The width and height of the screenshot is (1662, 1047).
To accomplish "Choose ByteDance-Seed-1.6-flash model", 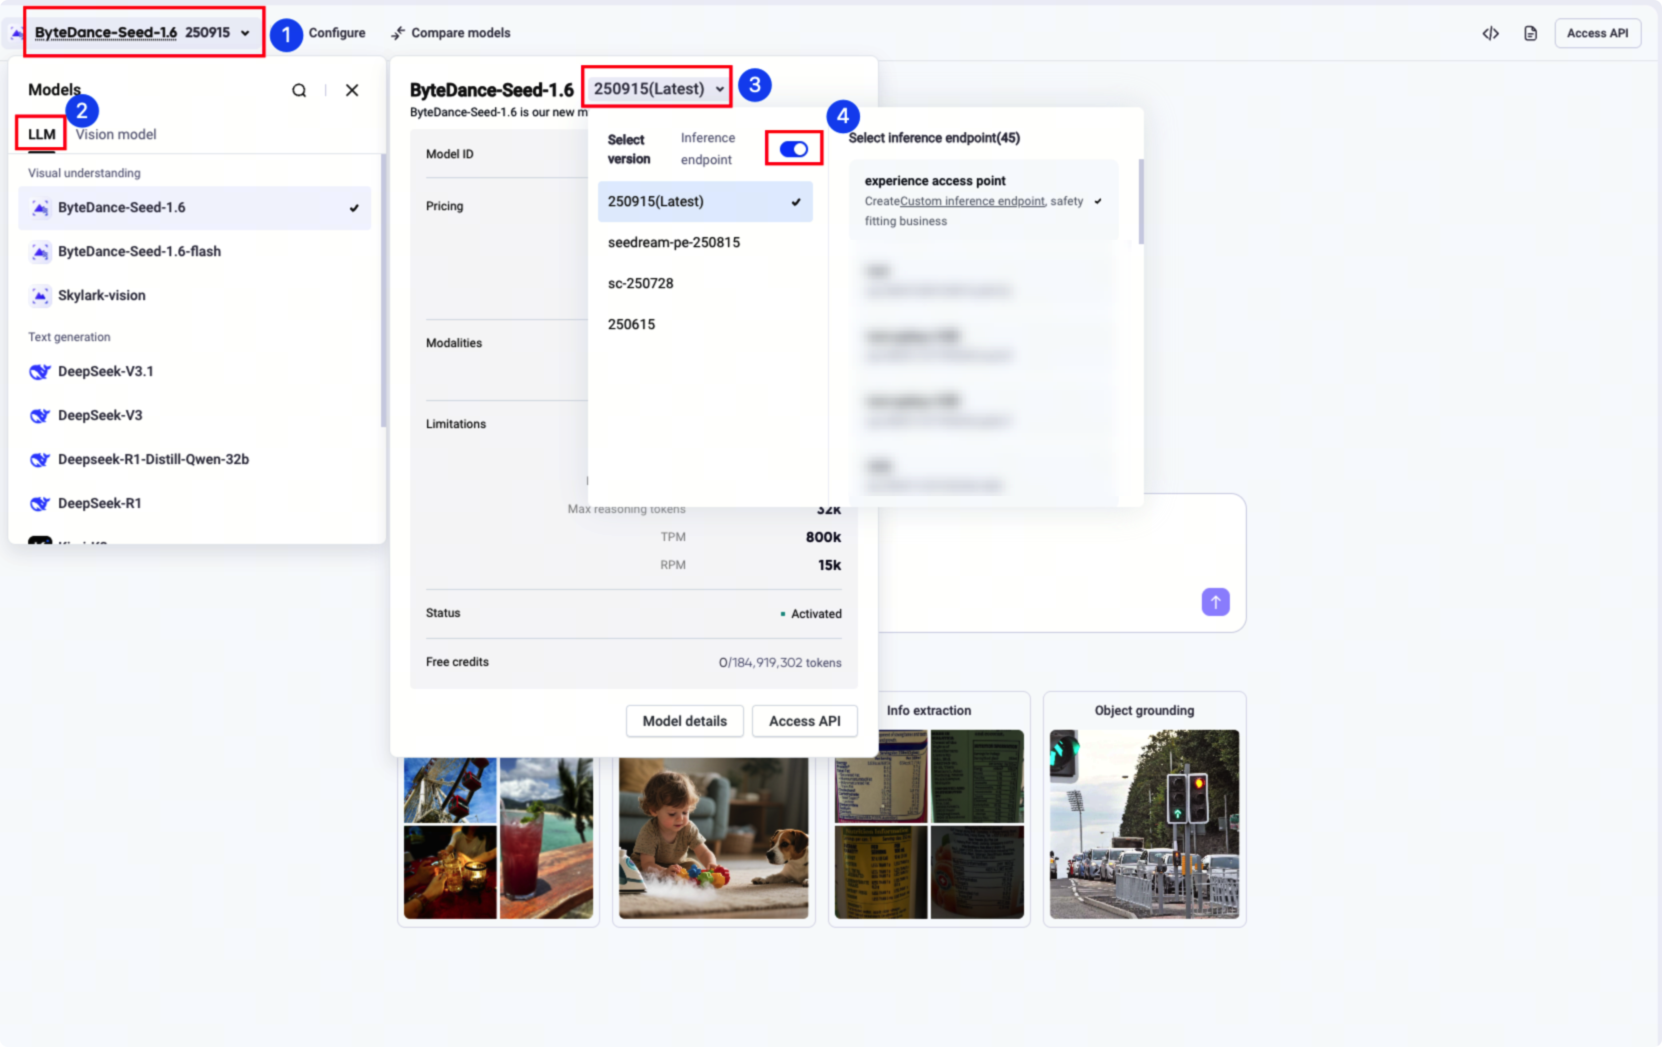I will 139,251.
